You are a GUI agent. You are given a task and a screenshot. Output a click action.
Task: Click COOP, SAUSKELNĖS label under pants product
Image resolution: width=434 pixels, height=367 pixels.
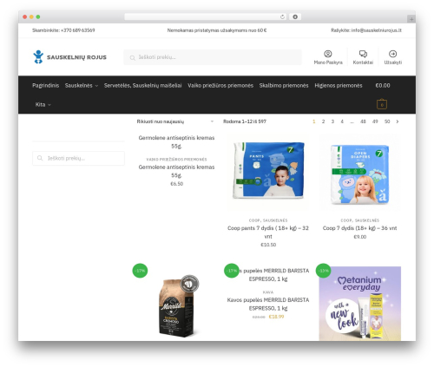[x=268, y=220]
